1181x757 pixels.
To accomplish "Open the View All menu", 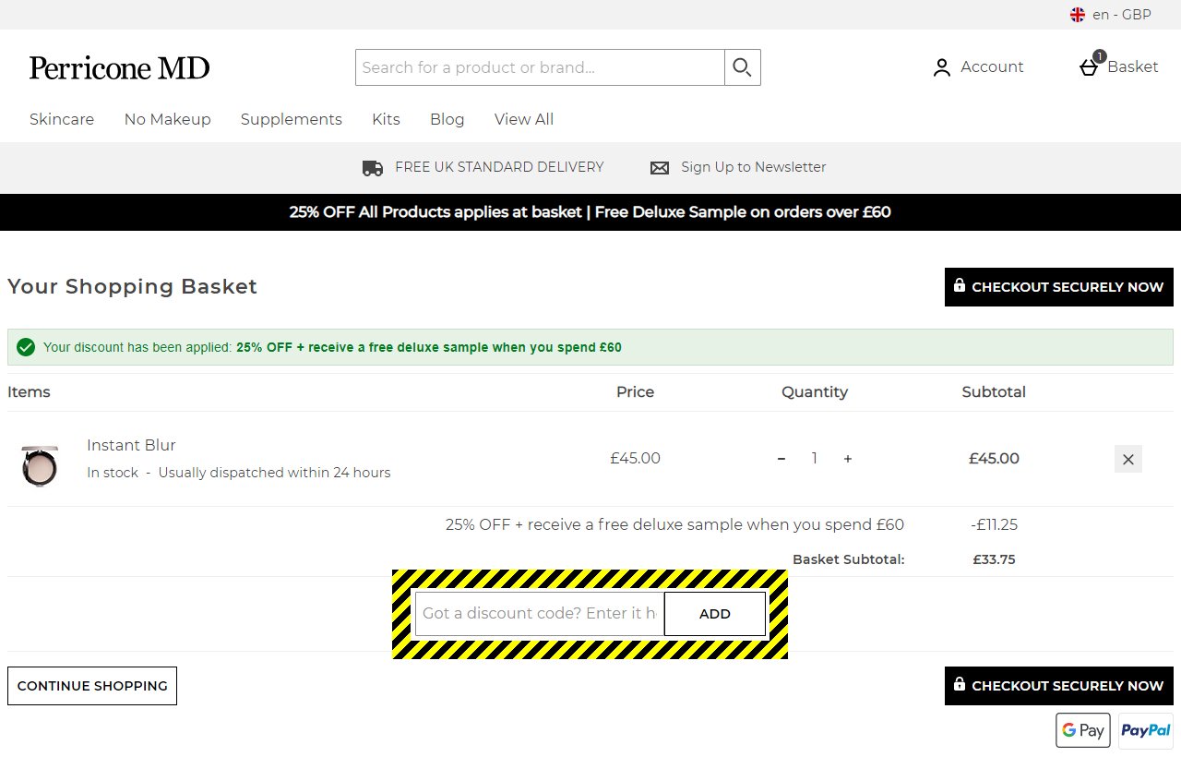I will coord(524,119).
